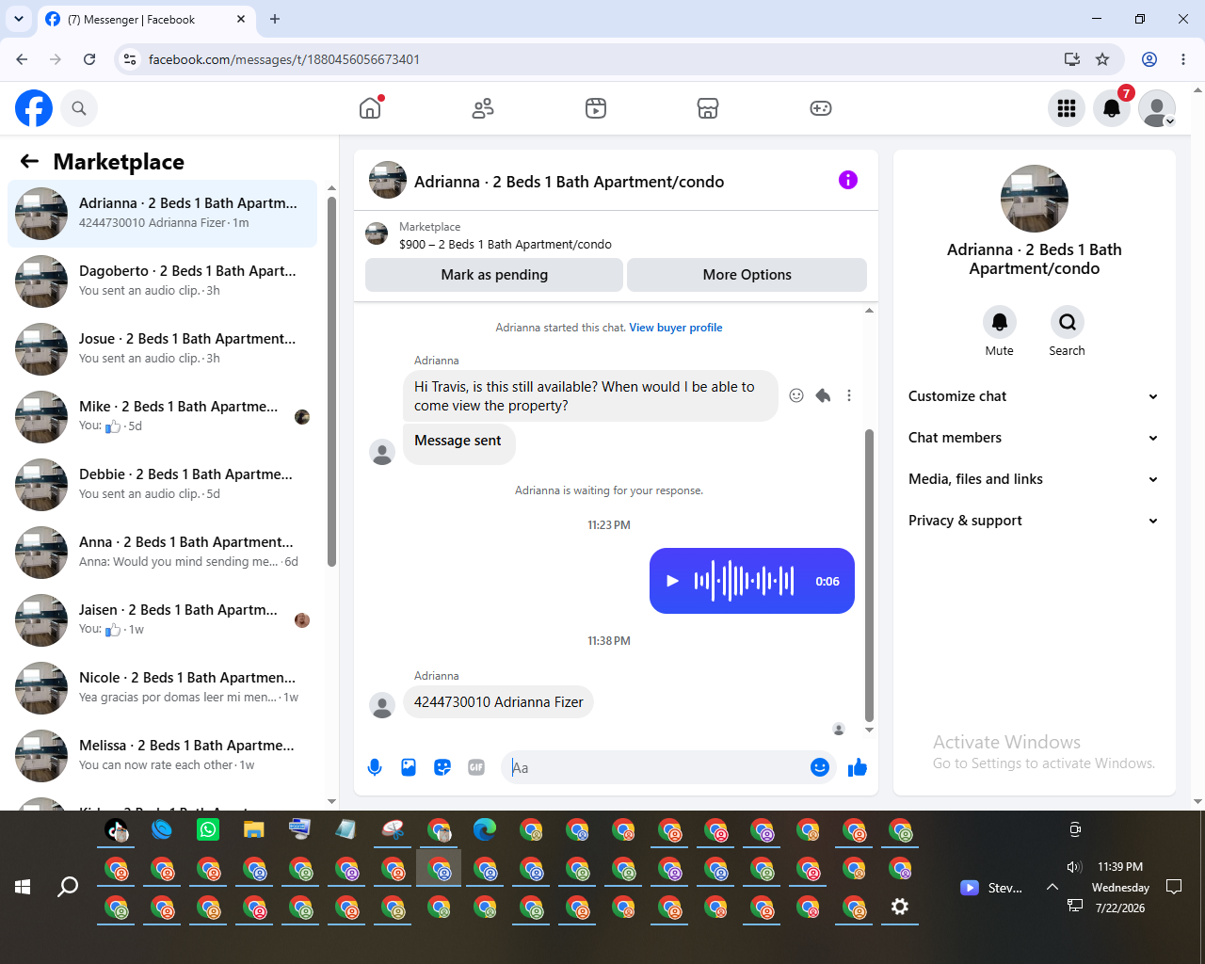
Task: Open the Gaming controller icon
Action: (x=821, y=108)
